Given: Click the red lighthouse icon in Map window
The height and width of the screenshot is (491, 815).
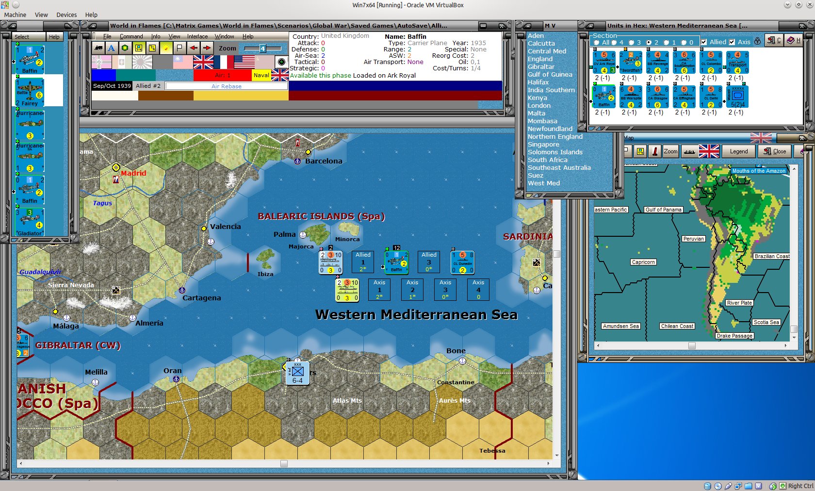Looking at the screenshot, I should pyautogui.click(x=655, y=151).
